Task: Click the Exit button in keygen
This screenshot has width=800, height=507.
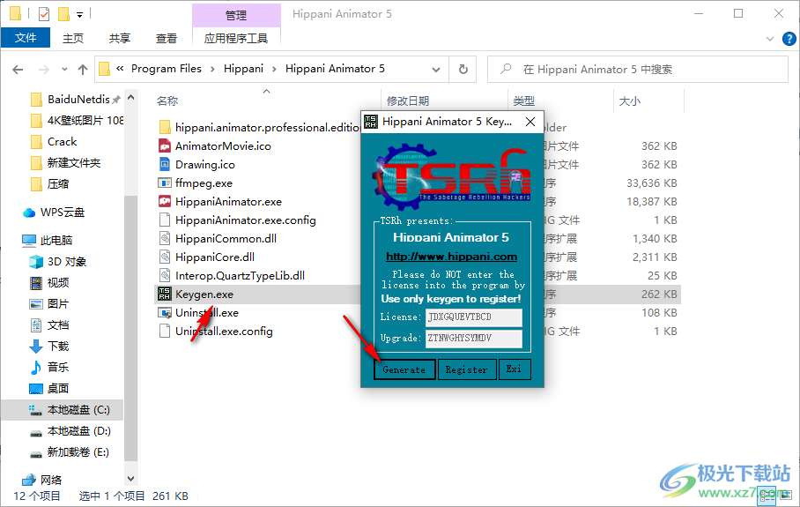Action: point(514,369)
